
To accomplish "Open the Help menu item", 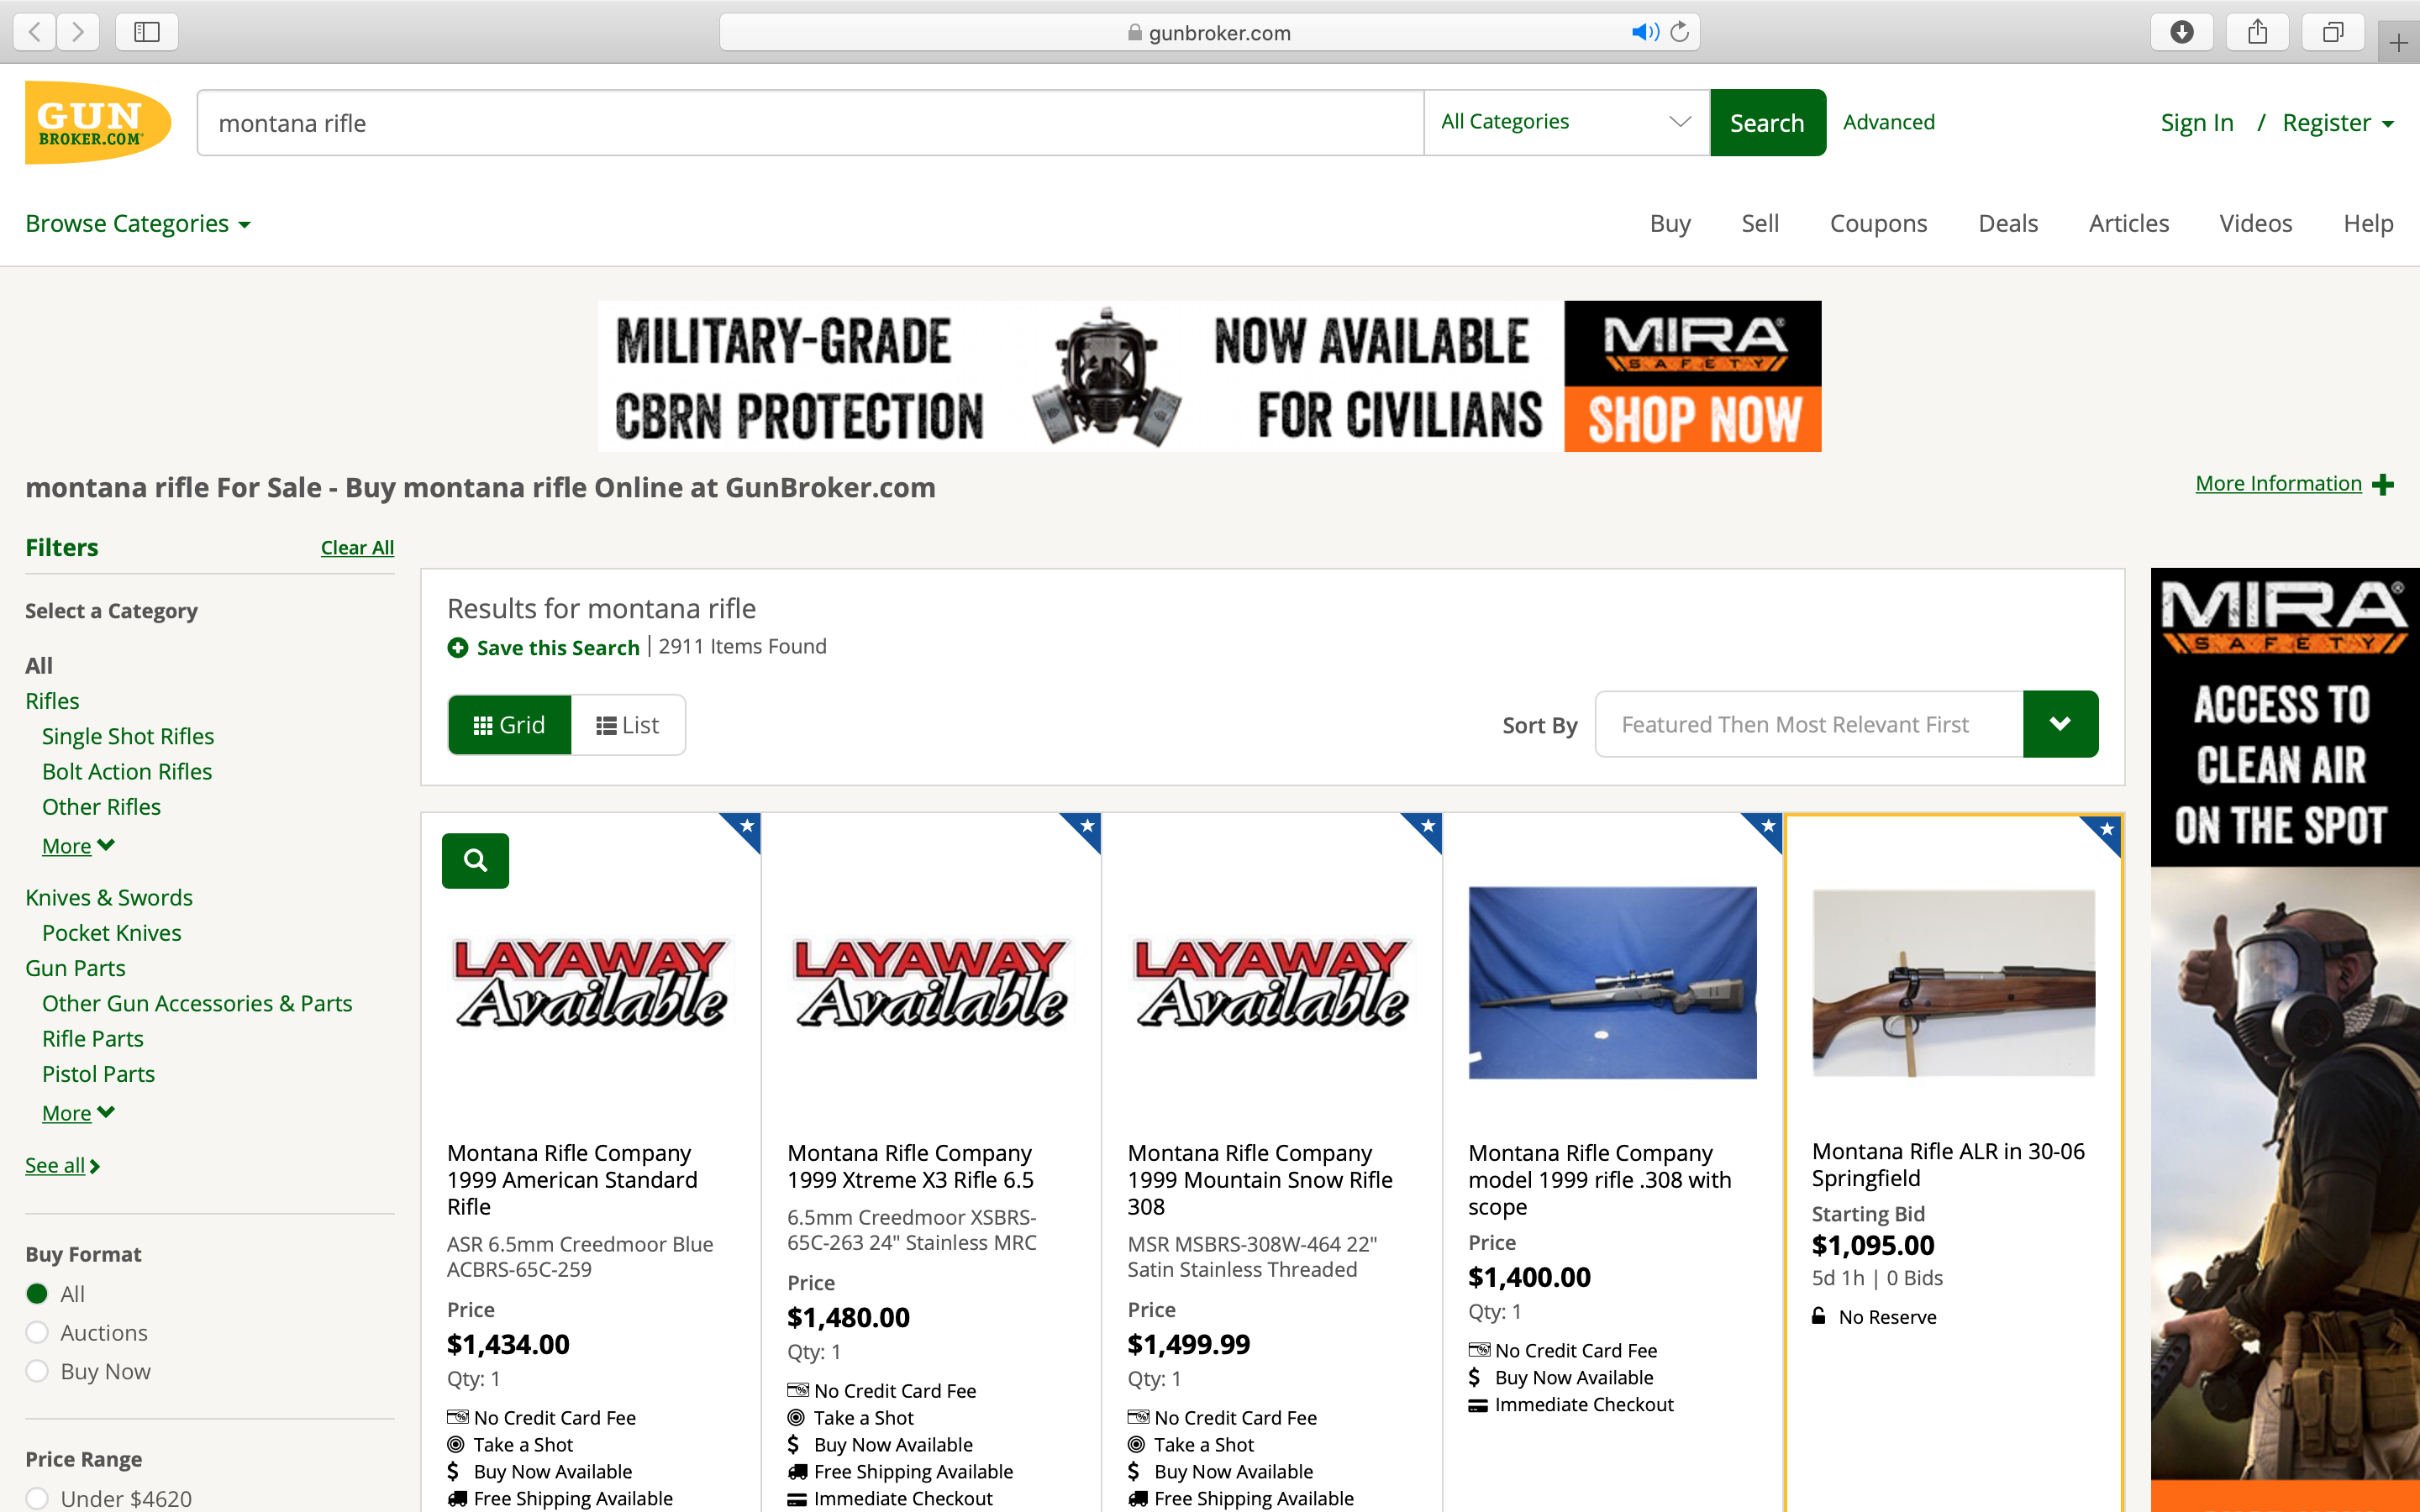I will 2368,223.
